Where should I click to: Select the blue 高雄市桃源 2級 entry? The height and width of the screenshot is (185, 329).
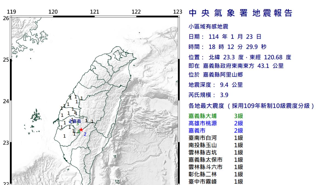(216, 123)
